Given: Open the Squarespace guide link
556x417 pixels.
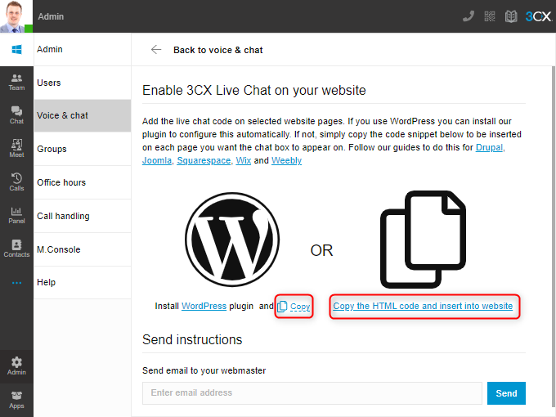Looking at the screenshot, I should (x=204, y=160).
